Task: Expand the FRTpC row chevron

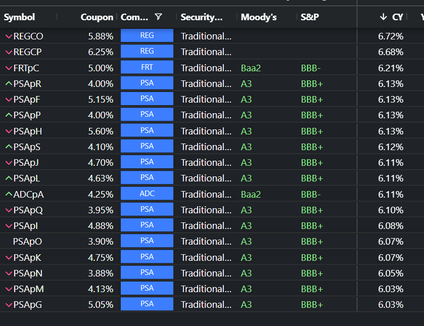Action: click(9, 67)
